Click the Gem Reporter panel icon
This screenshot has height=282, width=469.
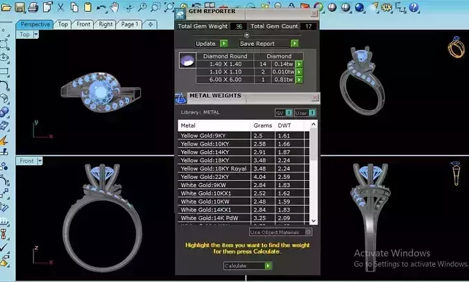click(x=180, y=14)
